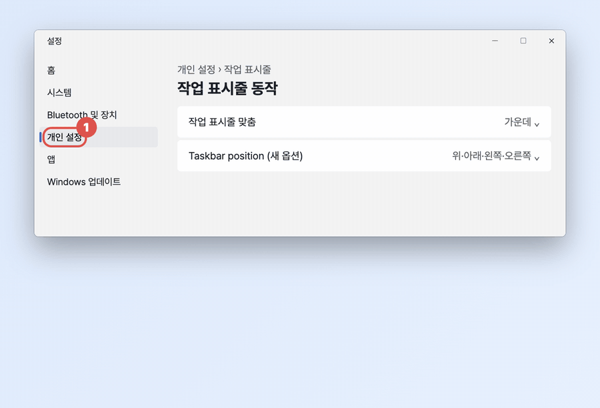Click the 작업 표시줄 동작 heading
This screenshot has height=408, width=600.
227,89
